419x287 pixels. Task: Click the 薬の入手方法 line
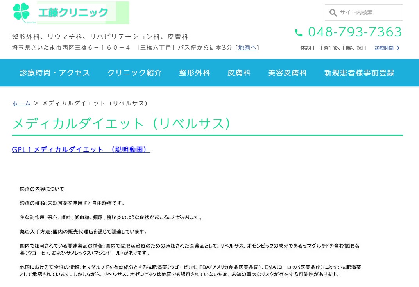click(x=84, y=232)
